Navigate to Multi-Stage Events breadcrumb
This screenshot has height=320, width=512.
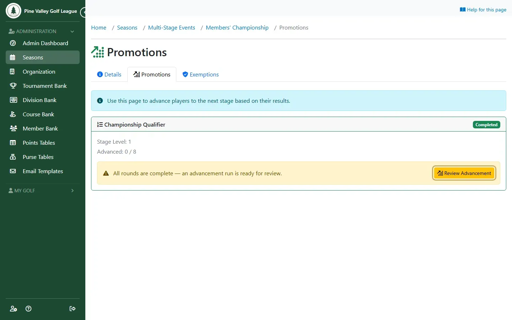point(171,28)
